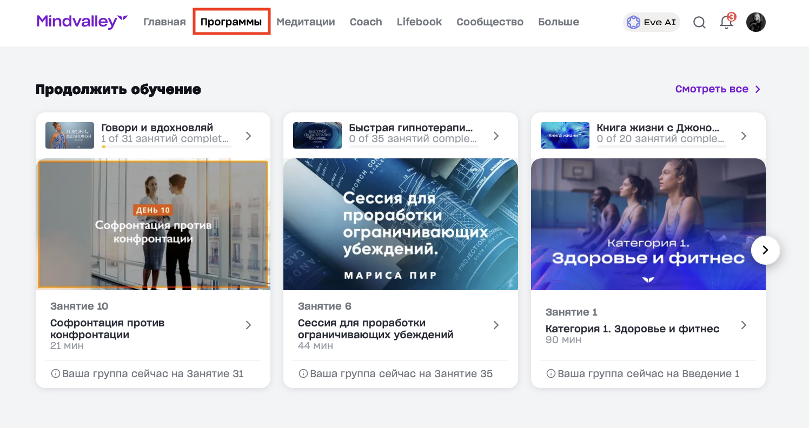Viewport: 809px width, 428px height.
Task: Launch Eve AI assistant
Action: coord(652,22)
